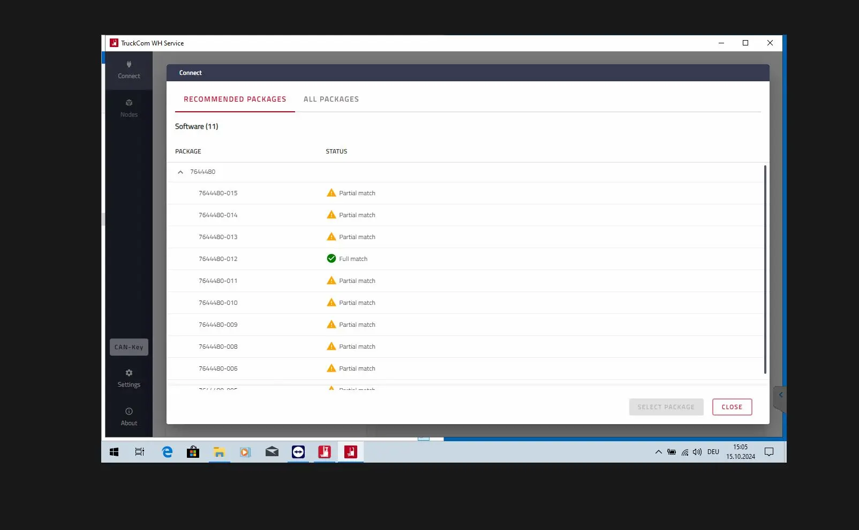859x530 pixels.
Task: Expand the side panel chevron on right edge
Action: 780,395
